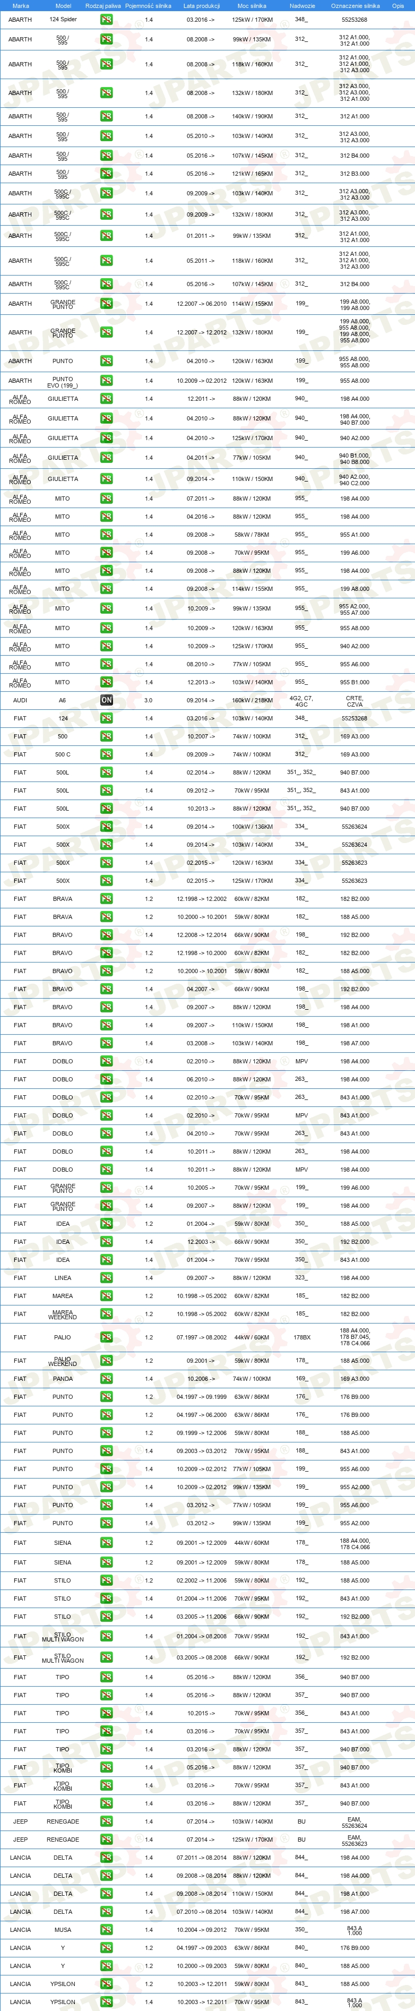Click fuel icon in FIAT 500 10.2007 row

coord(106,736)
